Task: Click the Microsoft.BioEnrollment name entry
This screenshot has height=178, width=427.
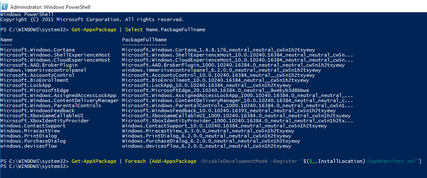Action: [x=35, y=80]
